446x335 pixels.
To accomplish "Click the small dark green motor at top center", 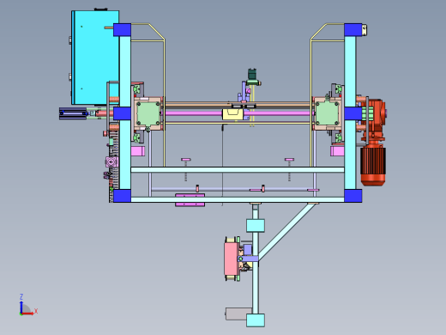I will pos(252,74).
